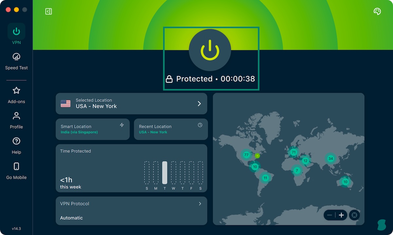Click the 'this week' label
The height and width of the screenshot is (235, 393).
[x=70, y=187]
